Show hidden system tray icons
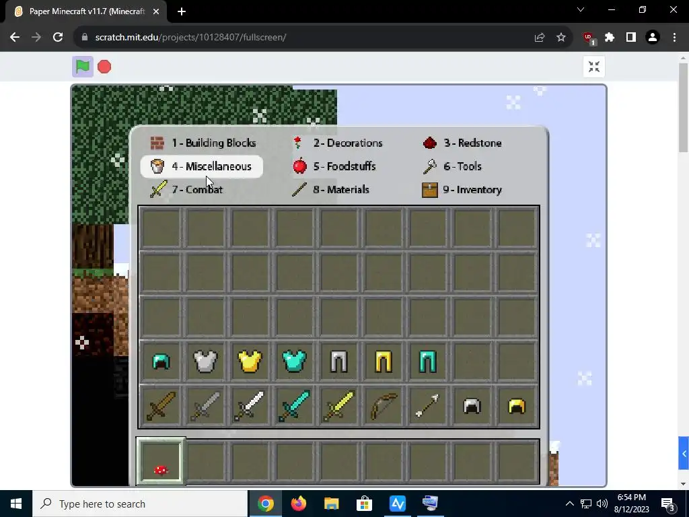This screenshot has width=689, height=517. (569, 504)
